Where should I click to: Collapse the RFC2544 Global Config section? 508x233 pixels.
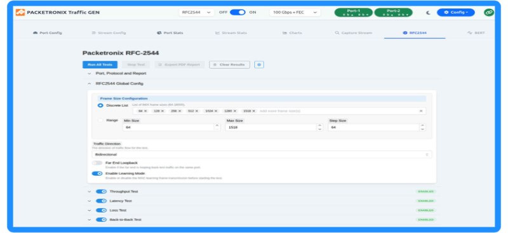point(90,84)
